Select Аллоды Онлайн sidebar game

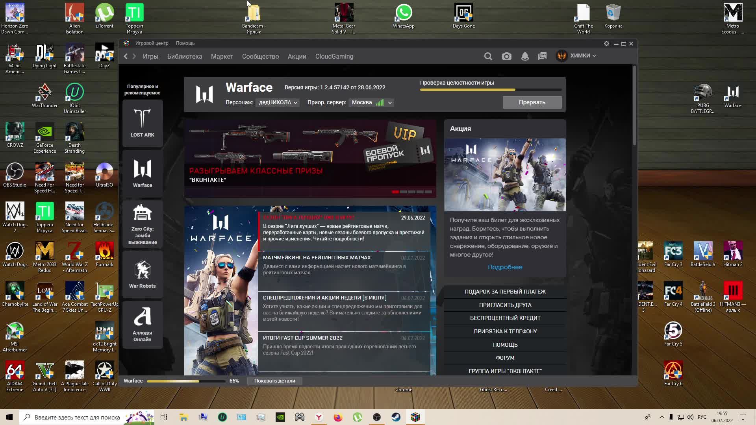(142, 325)
